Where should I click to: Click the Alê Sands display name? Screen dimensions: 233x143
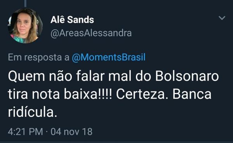pyautogui.click(x=72, y=20)
